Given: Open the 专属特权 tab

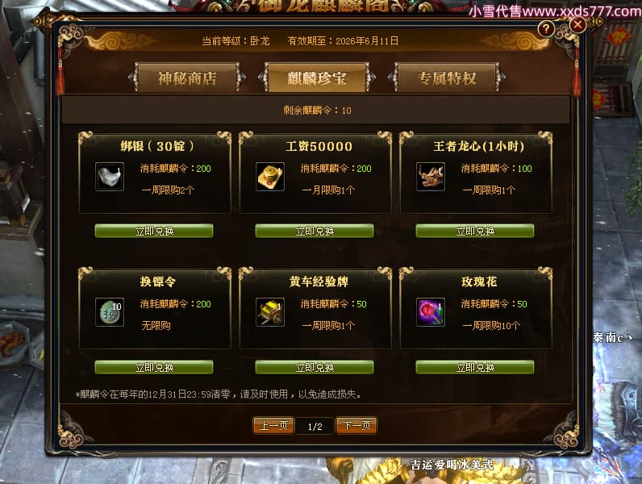Looking at the screenshot, I should click(447, 77).
